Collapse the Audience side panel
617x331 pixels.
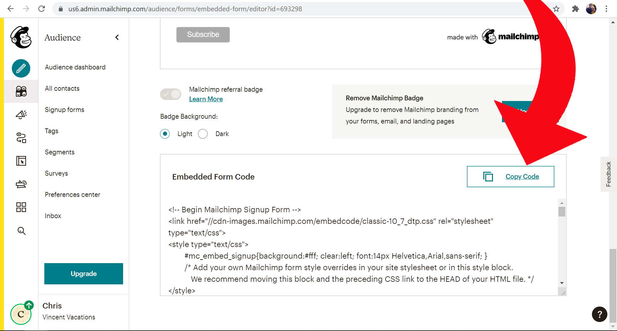tap(117, 37)
